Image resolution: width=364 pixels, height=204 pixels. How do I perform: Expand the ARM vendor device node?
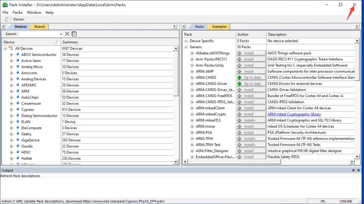pos(11,91)
